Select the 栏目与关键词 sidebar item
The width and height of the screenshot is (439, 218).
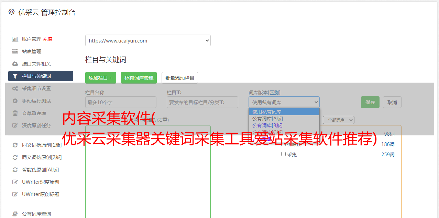click(41, 76)
